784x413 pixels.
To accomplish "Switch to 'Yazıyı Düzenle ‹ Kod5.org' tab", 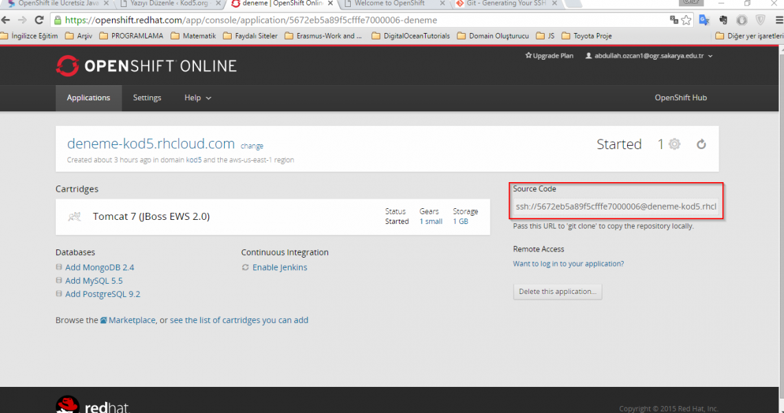I will pyautogui.click(x=169, y=3).
